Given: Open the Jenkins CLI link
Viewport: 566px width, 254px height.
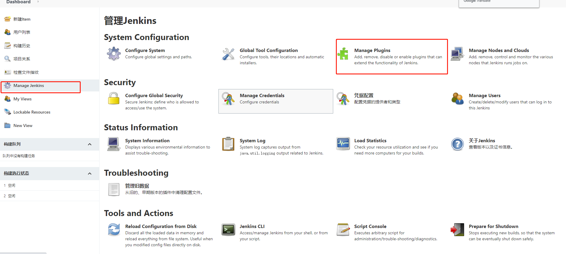Looking at the screenshot, I should pos(252,226).
